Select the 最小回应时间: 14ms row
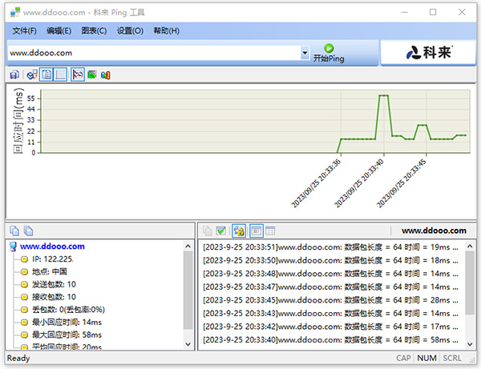 coord(67,322)
